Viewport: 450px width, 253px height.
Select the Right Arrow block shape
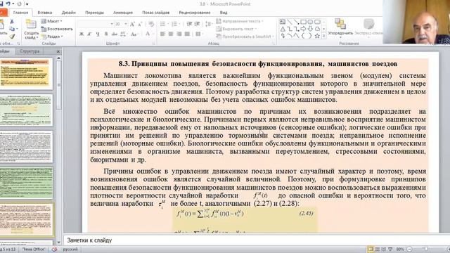[x=303, y=29]
